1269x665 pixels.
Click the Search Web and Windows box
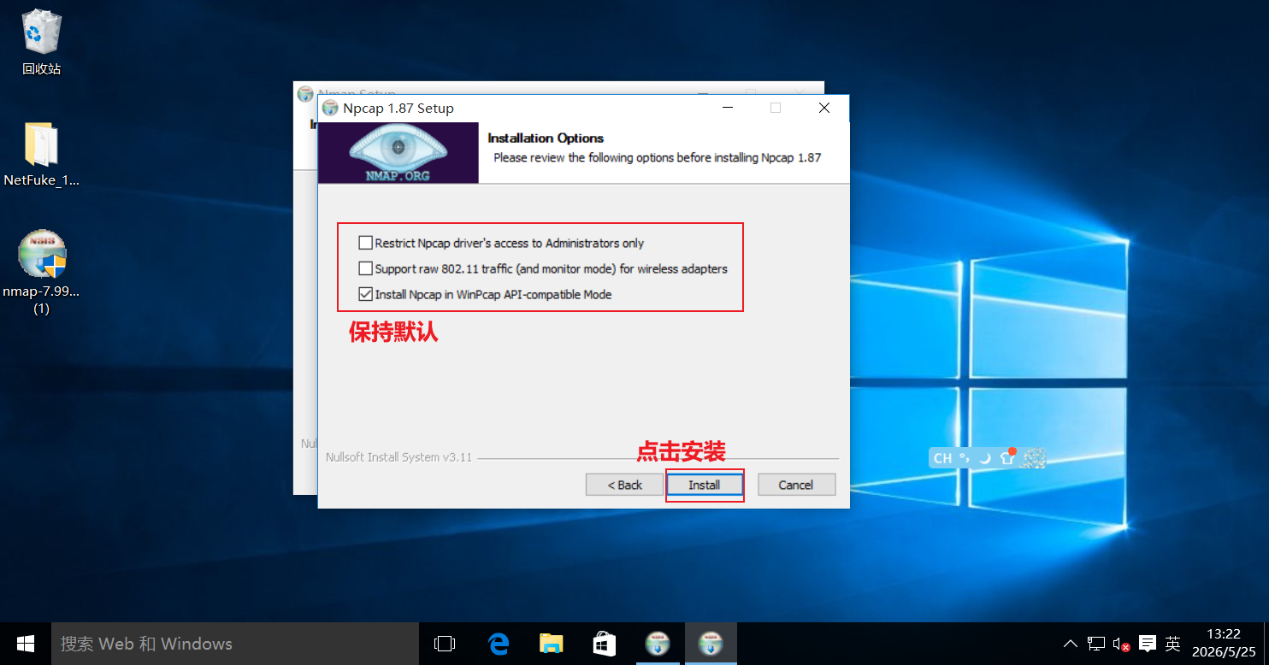235,644
